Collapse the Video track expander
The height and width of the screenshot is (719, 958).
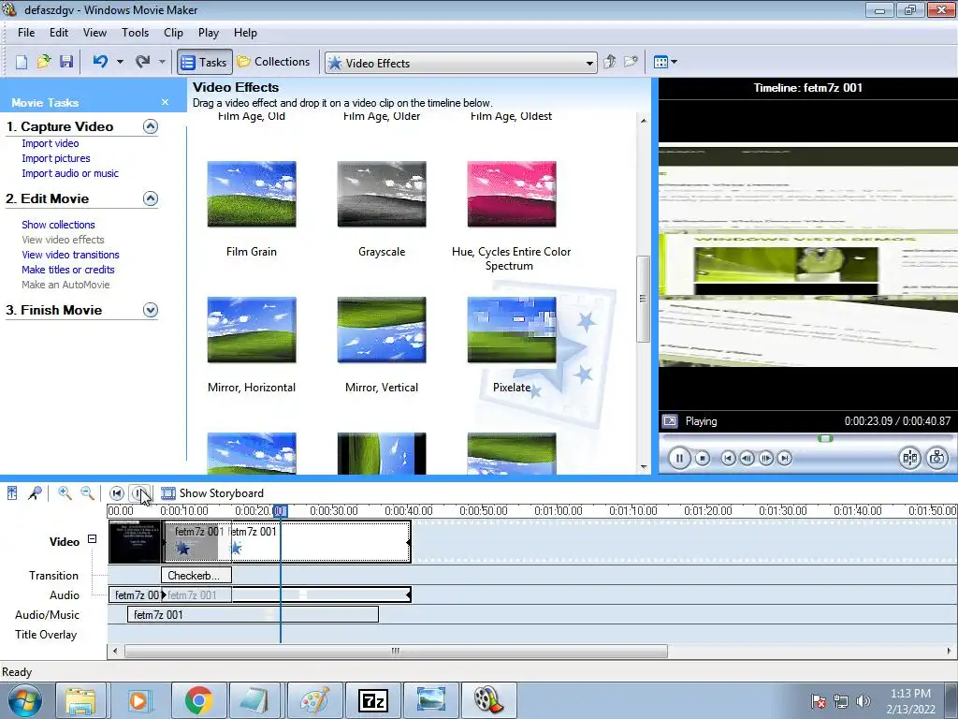[93, 538]
